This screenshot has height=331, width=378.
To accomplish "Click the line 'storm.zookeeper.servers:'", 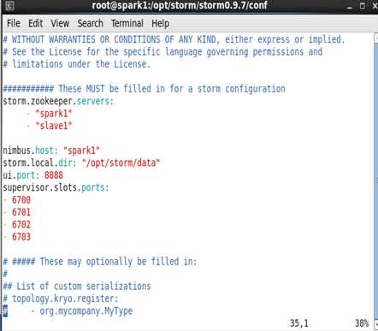I will 58,101.
